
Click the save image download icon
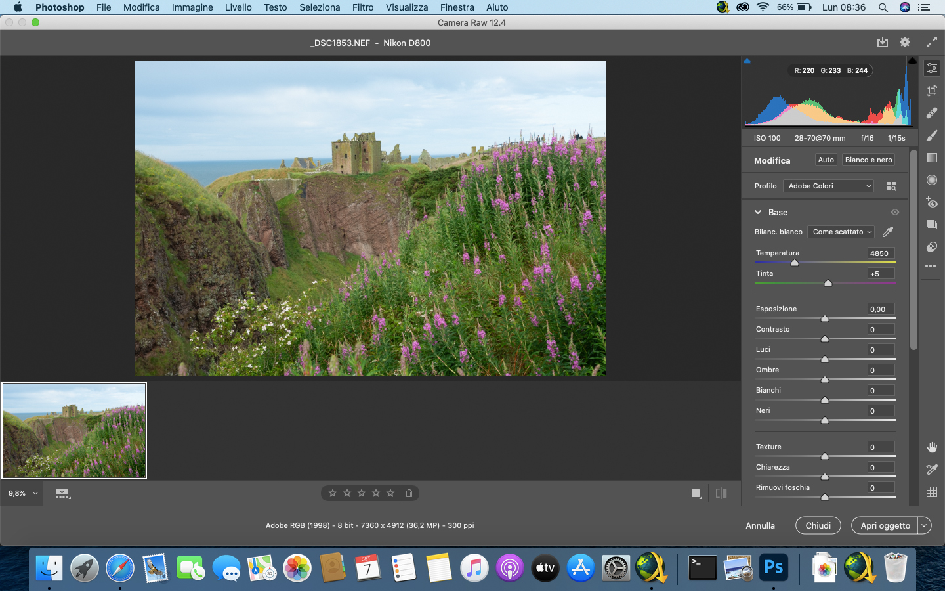point(883,43)
